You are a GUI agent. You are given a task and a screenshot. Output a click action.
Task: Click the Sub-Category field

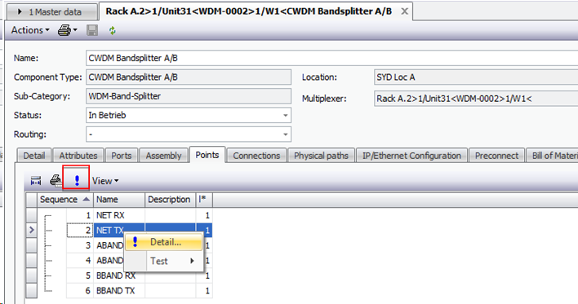click(189, 96)
